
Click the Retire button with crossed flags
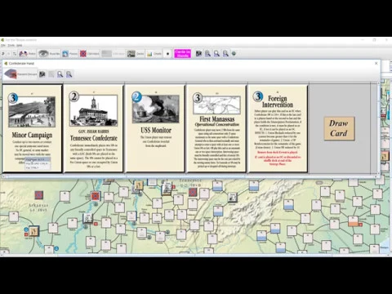click(x=27, y=54)
